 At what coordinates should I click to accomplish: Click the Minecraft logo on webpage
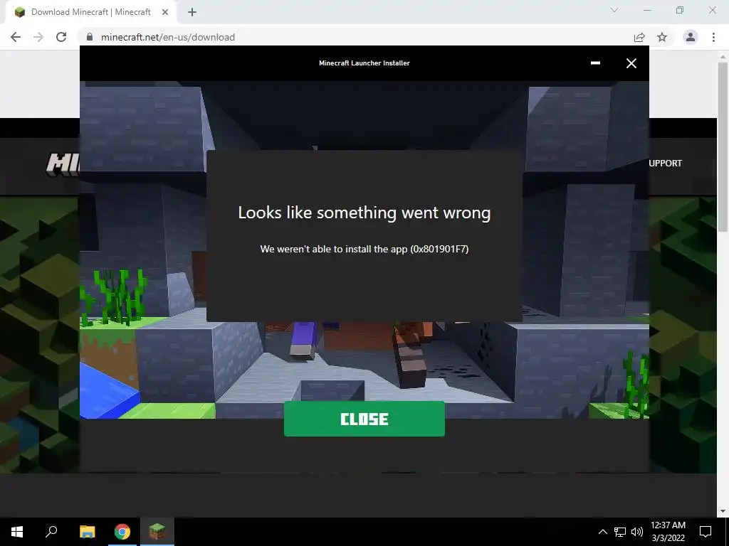[63, 164]
